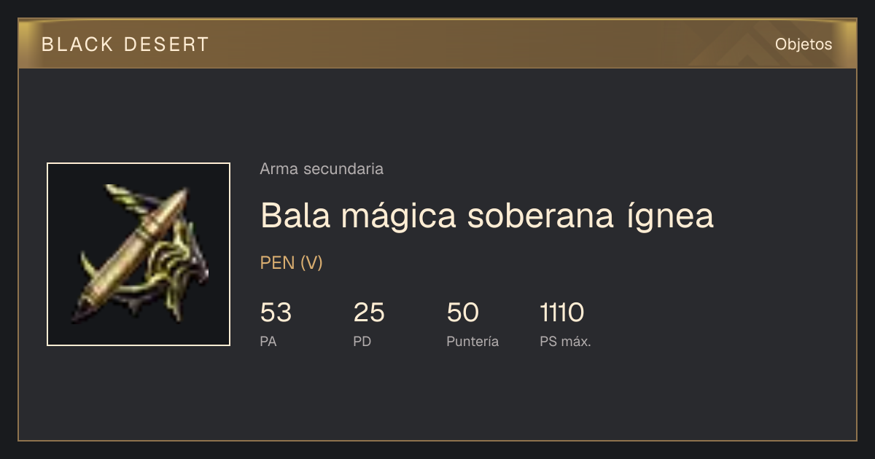The width and height of the screenshot is (875, 459).
Task: Click the magic bullet item icon
Action: [139, 254]
